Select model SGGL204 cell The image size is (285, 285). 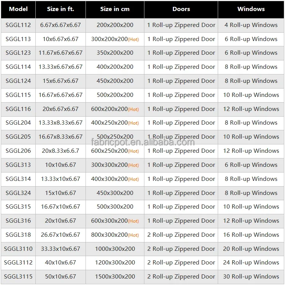pos(18,123)
